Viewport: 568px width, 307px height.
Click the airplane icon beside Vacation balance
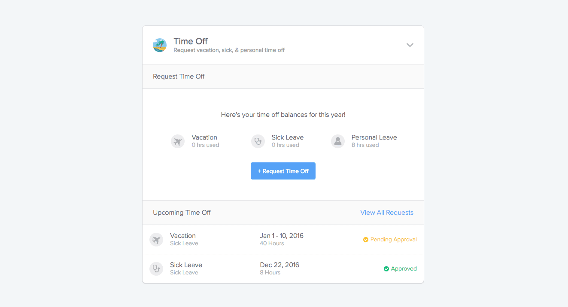pos(178,141)
